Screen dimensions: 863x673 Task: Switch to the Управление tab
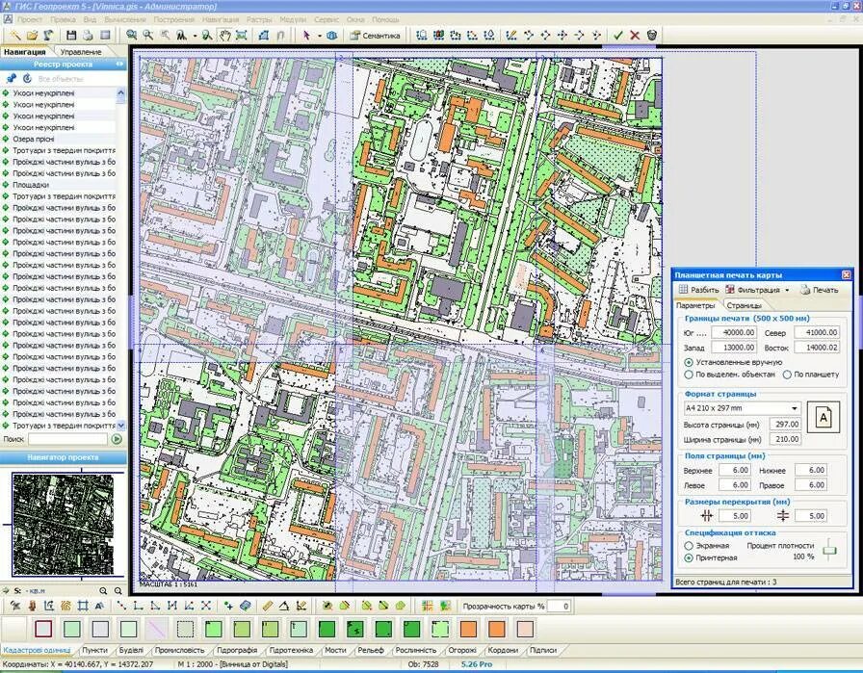pyautogui.click(x=81, y=52)
